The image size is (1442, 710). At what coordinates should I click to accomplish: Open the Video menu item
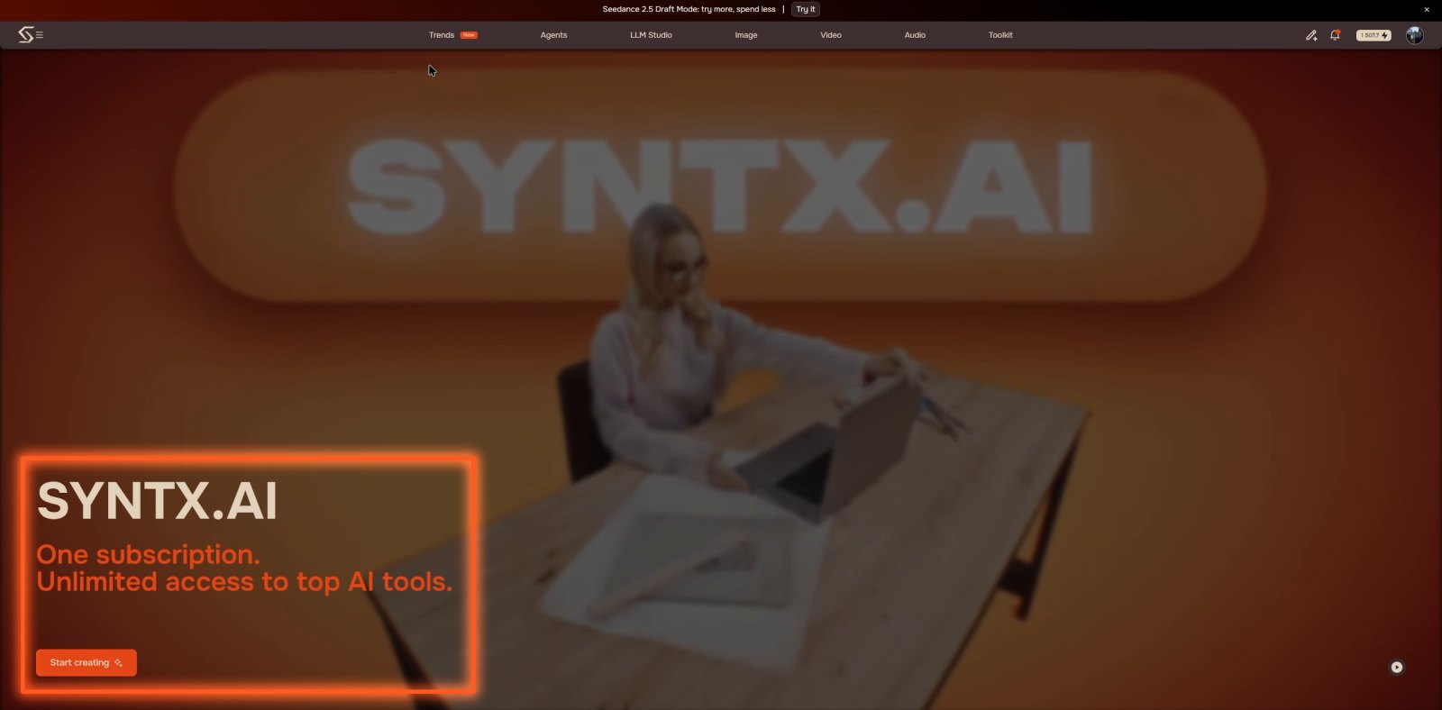tap(831, 35)
